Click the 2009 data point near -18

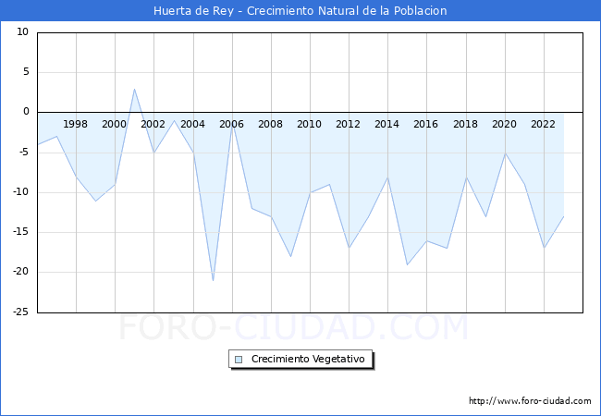[291, 256]
